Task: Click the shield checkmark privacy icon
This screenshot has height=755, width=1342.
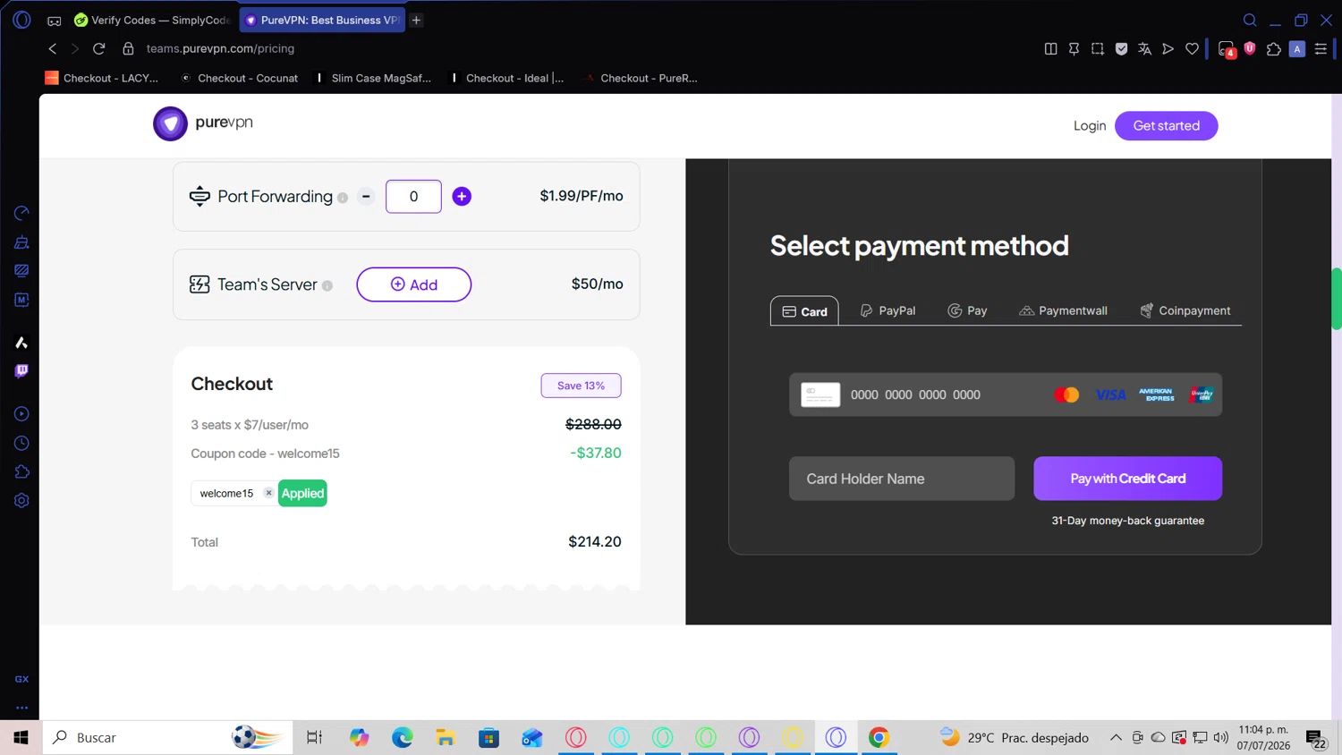Action: click(1121, 48)
